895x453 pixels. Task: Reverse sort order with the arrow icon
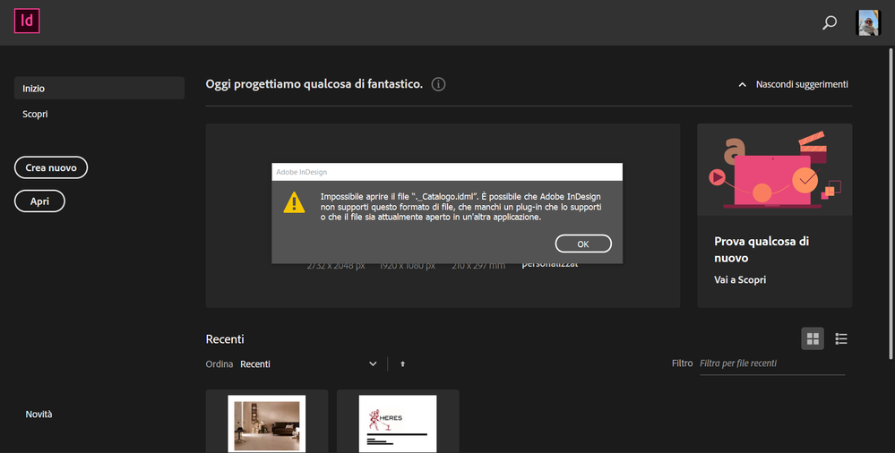coord(402,364)
